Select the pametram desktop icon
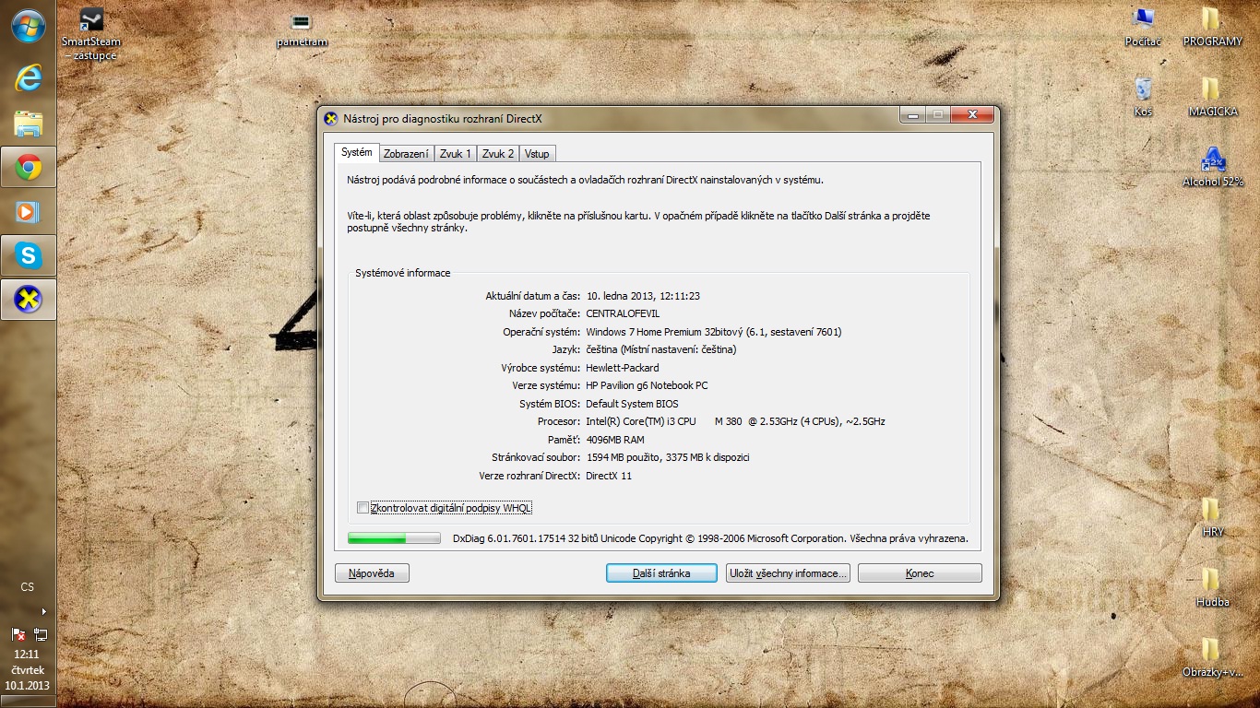Image resolution: width=1260 pixels, height=708 pixels. 302,29
